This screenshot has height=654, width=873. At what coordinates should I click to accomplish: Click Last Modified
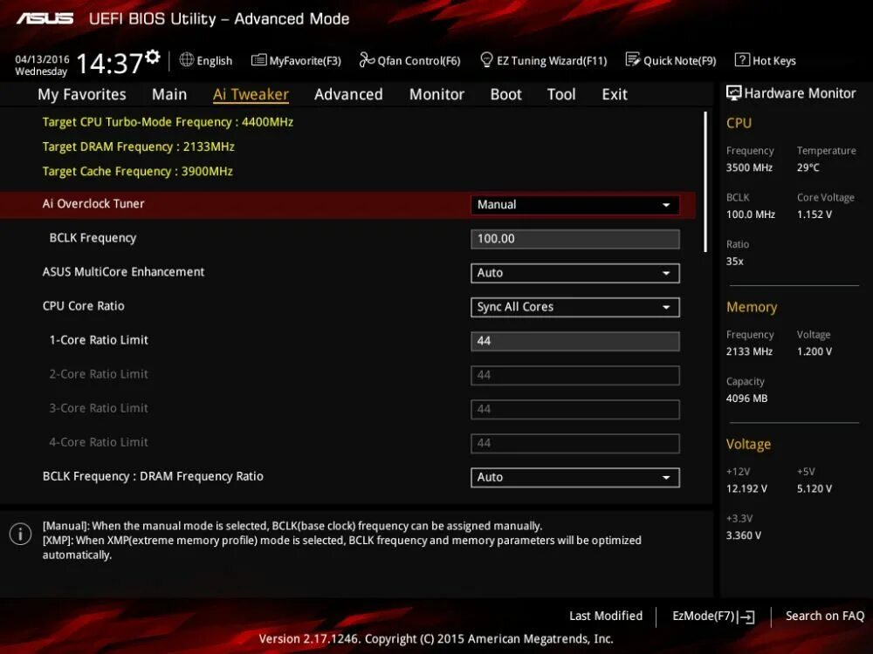click(606, 616)
